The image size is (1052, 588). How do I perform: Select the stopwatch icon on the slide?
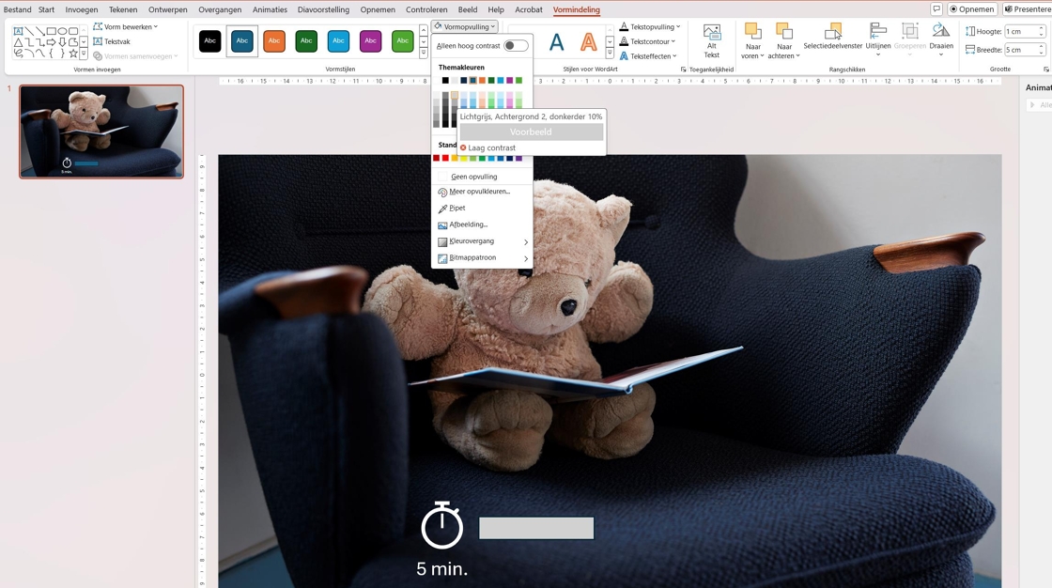point(442,525)
